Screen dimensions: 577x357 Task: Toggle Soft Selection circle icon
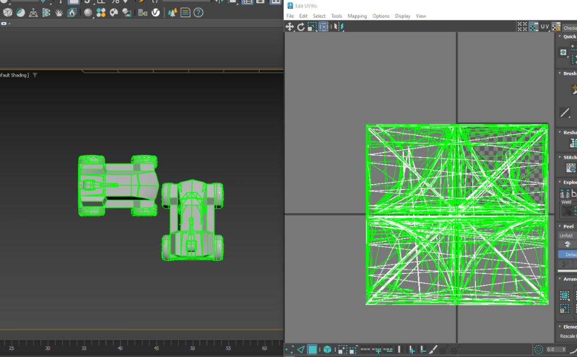(539, 350)
